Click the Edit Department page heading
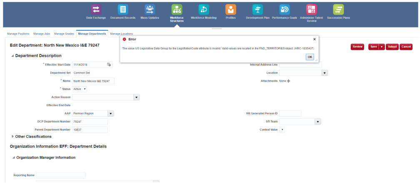Image resolution: width=420 pixels, height=183 pixels. coord(55,45)
